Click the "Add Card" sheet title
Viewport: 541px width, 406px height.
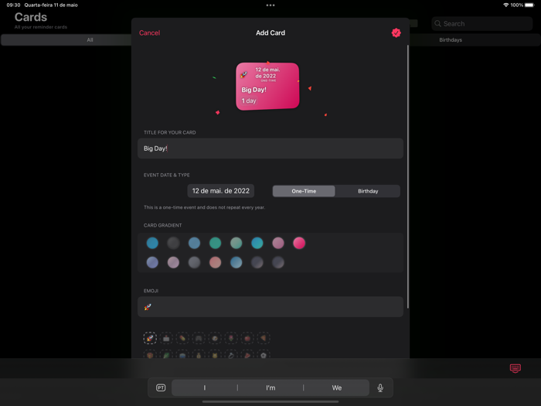pos(270,32)
